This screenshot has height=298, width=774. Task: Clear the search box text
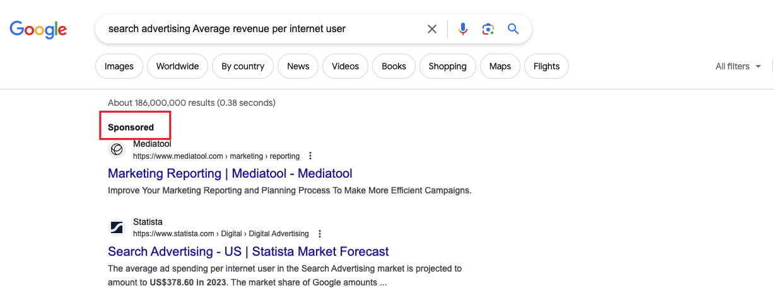pyautogui.click(x=432, y=29)
